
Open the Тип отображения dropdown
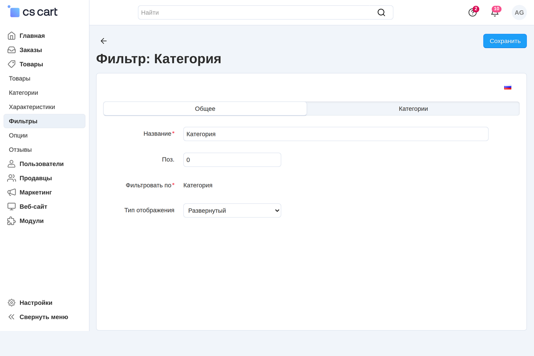click(x=232, y=210)
